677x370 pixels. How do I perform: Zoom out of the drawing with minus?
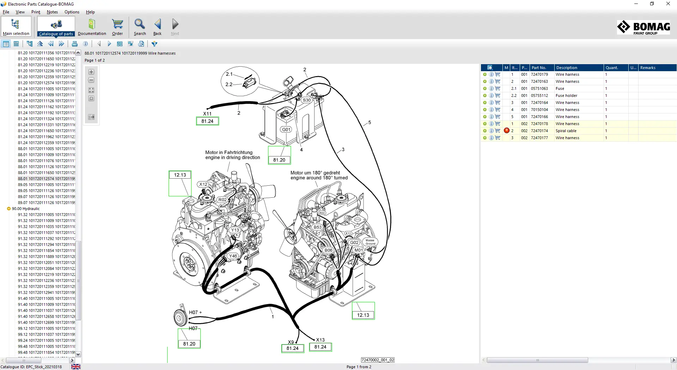pyautogui.click(x=91, y=80)
